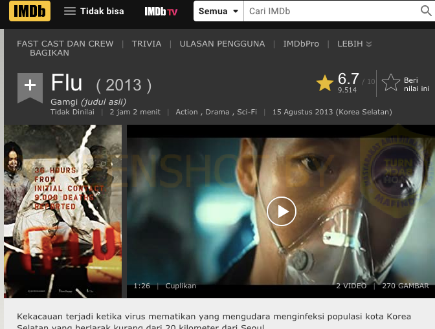This screenshot has width=435, height=329.
Task: Go to ULASAN PENGGUNA
Action: coord(222,44)
